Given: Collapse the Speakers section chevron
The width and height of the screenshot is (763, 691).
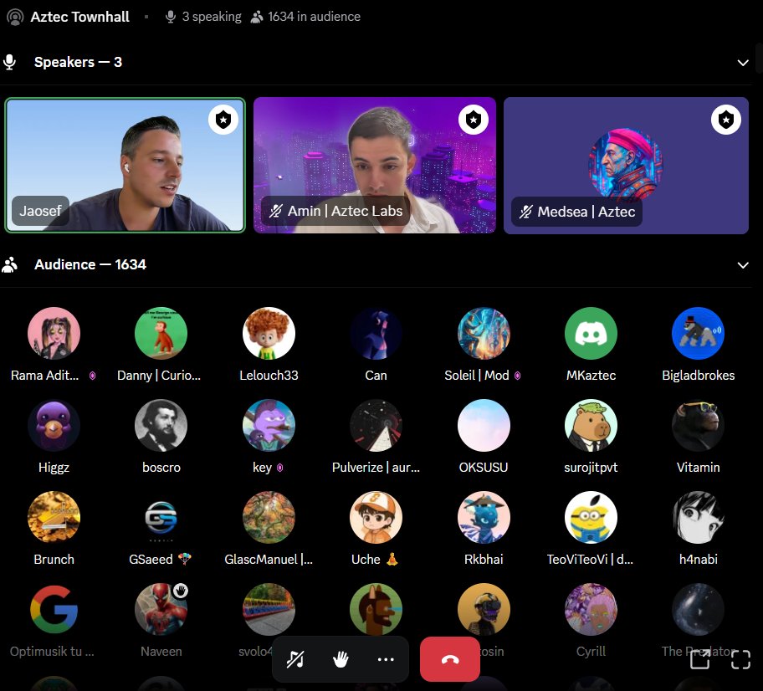Looking at the screenshot, I should coord(743,63).
